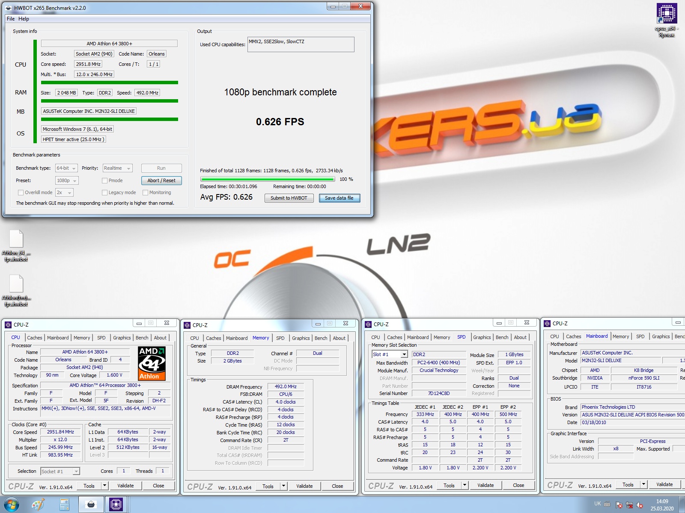Click the Run benchmark button
The image size is (685, 513).
[161, 168]
